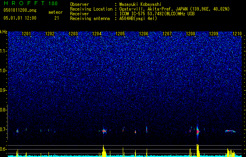
Task: Click the antenna A504HB(yagi 4el) text
Action: click(138, 18)
